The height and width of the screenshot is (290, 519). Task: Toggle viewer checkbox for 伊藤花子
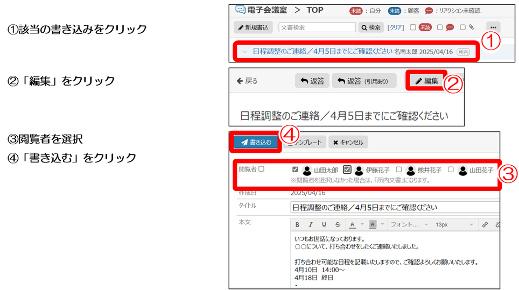[x=347, y=169]
